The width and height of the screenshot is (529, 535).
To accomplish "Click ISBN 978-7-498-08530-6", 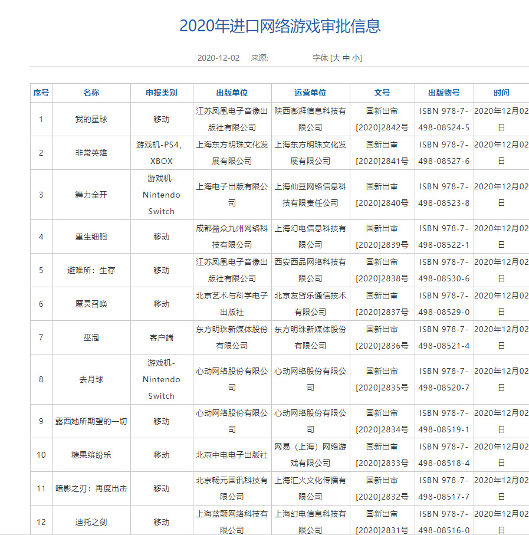I will coord(444,271).
